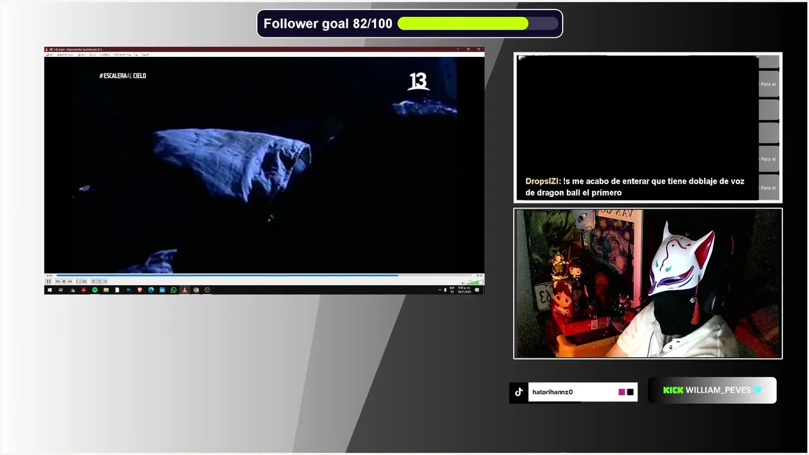The image size is (809, 455).
Task: Skip to next track in VLC
Action: 70,281
